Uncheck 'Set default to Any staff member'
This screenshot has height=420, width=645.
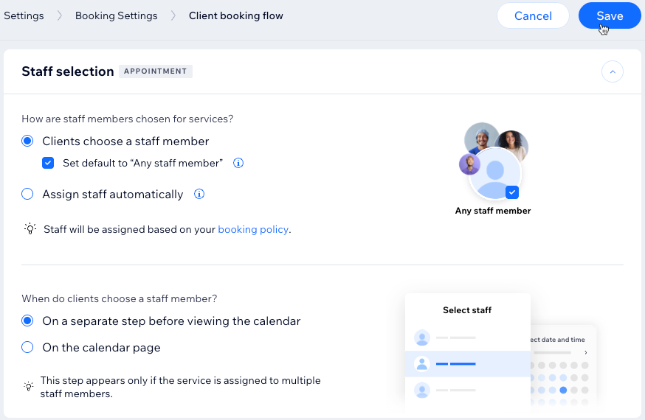[48, 163]
